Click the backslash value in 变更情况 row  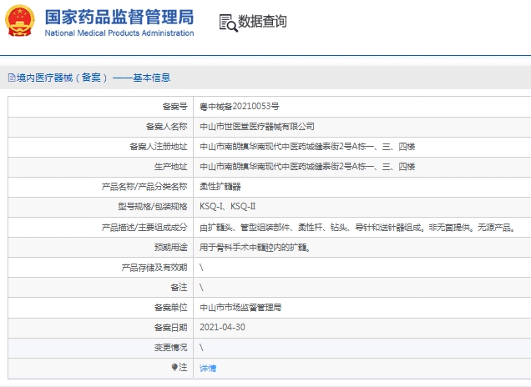[x=201, y=348]
